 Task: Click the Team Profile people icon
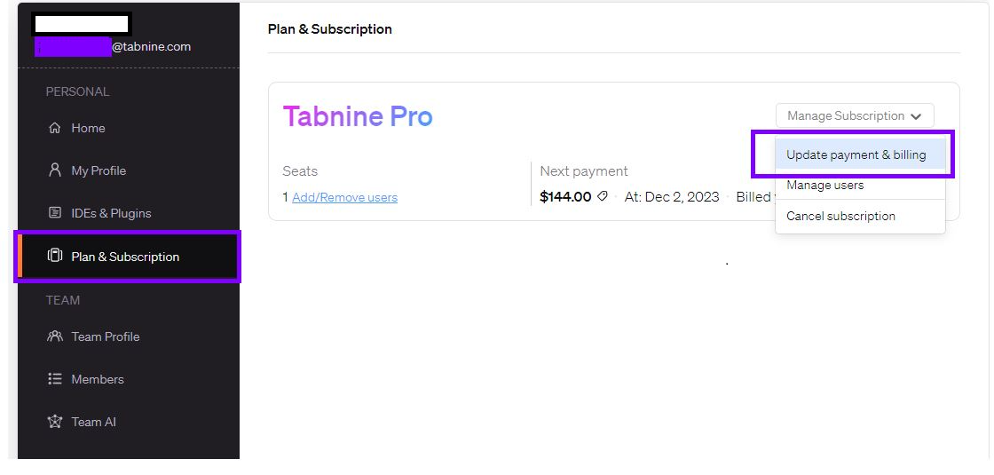point(55,336)
